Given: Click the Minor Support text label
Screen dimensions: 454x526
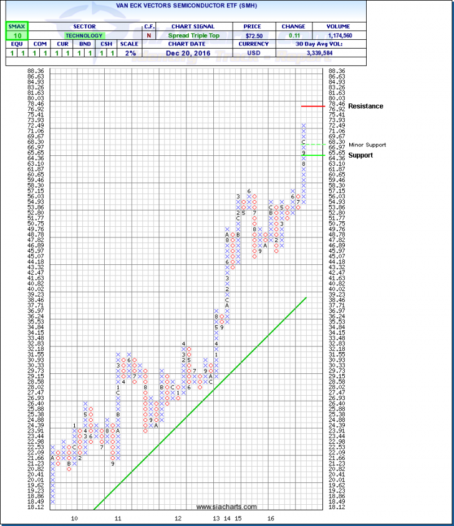Looking at the screenshot, I should pyautogui.click(x=368, y=145).
